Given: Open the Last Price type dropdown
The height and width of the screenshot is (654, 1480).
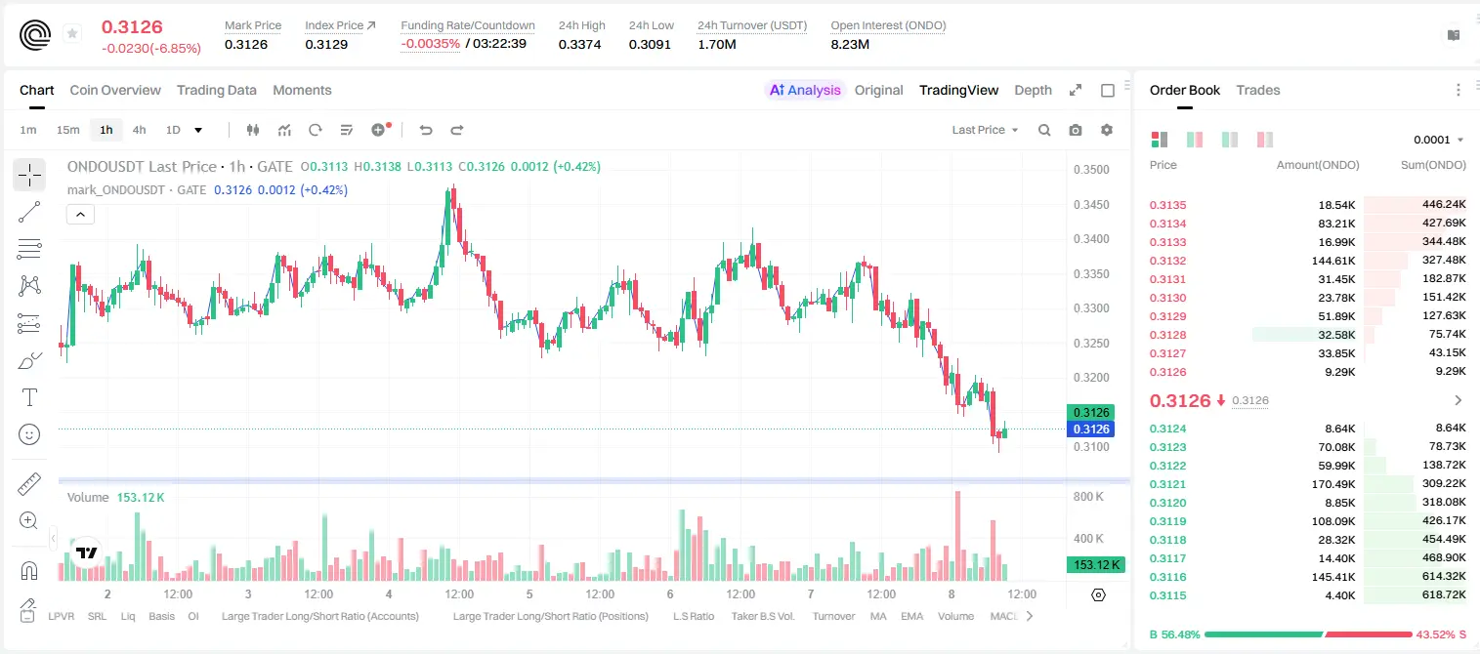Looking at the screenshot, I should pyautogui.click(x=985, y=130).
